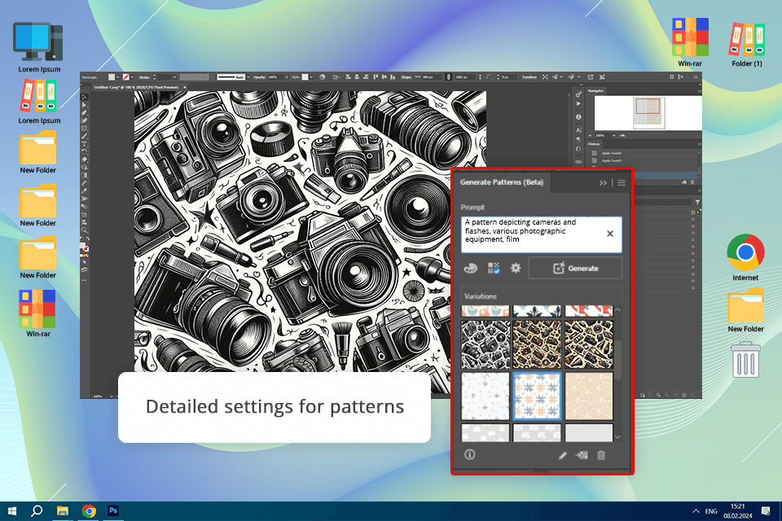Click the fill color swatch in control bar
The width and height of the screenshot is (782, 521).
pos(112,77)
